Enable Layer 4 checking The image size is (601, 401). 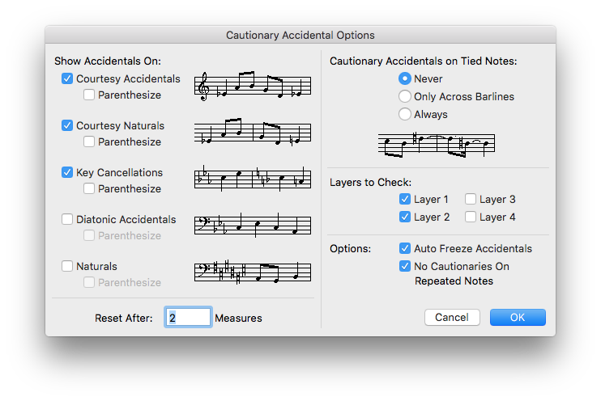[x=471, y=217]
